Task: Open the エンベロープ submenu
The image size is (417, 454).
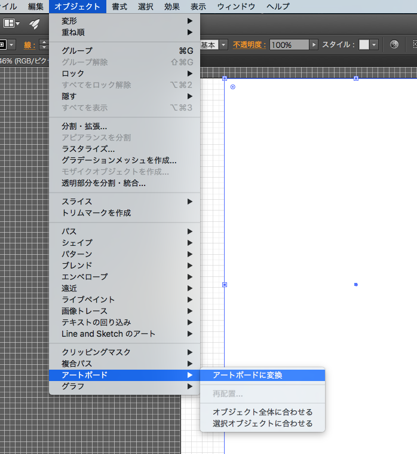Action: [x=125, y=277]
